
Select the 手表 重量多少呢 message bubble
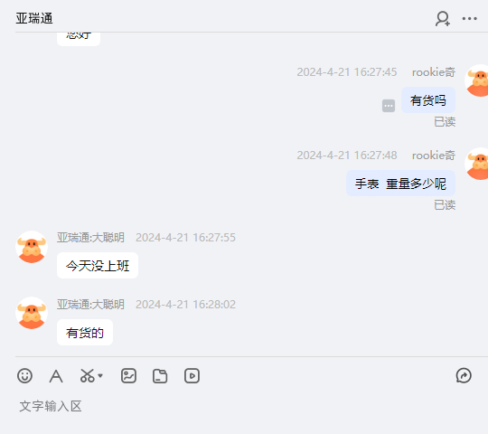click(401, 184)
